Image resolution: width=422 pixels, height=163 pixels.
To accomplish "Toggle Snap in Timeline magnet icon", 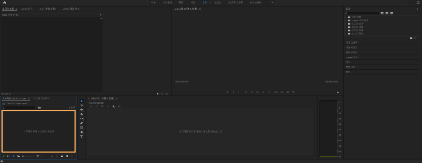I will pos(97,107).
